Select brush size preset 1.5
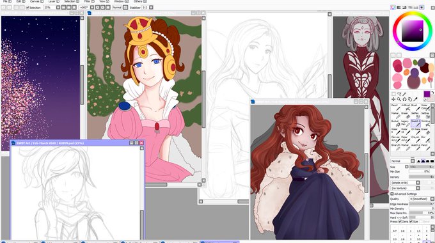The image size is (435, 243). coord(418,230)
